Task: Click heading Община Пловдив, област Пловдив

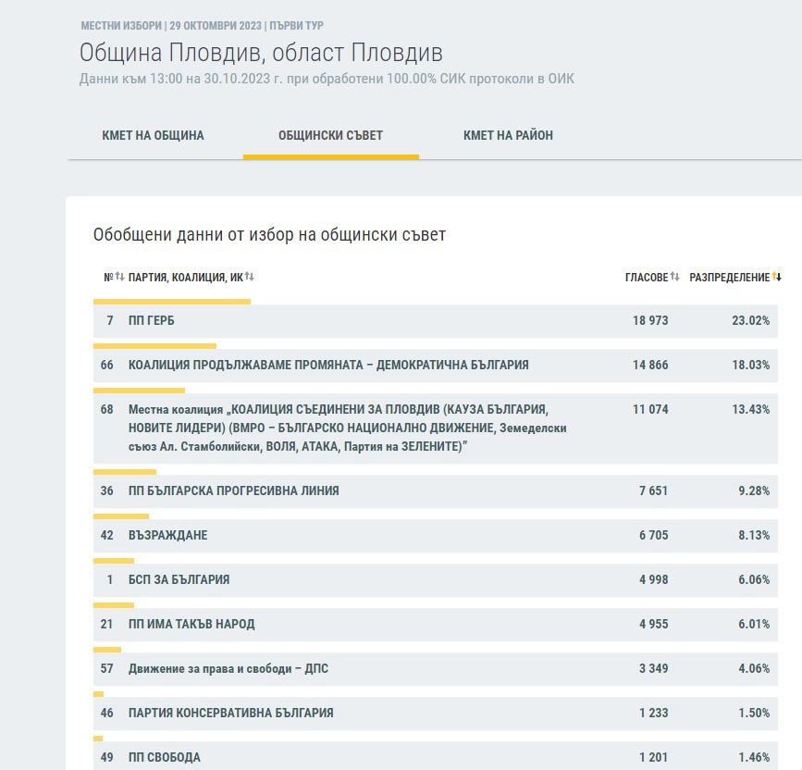Action: 261,53
